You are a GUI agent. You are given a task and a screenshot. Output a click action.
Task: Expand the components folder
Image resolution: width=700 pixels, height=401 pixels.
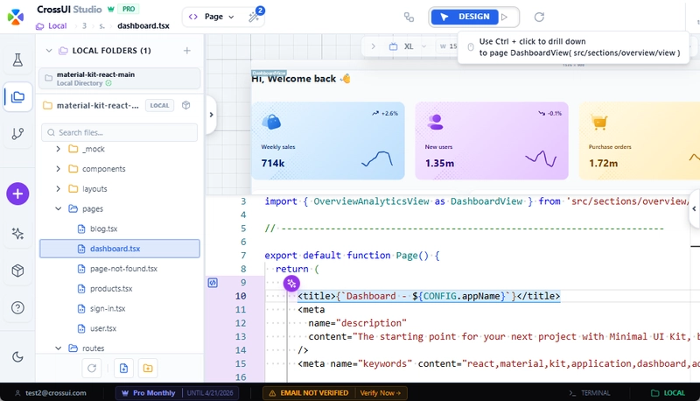pyautogui.click(x=58, y=169)
